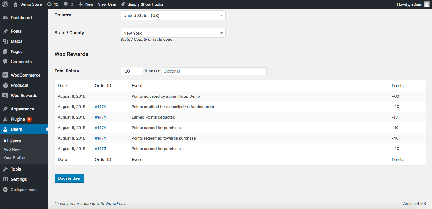Viewport: 432px width, 209px height.
Task: Click the plus New icon
Action: pyautogui.click(x=80, y=4)
